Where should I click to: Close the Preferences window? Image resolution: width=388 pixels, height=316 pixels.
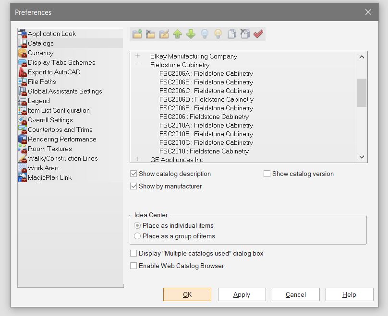(368, 12)
